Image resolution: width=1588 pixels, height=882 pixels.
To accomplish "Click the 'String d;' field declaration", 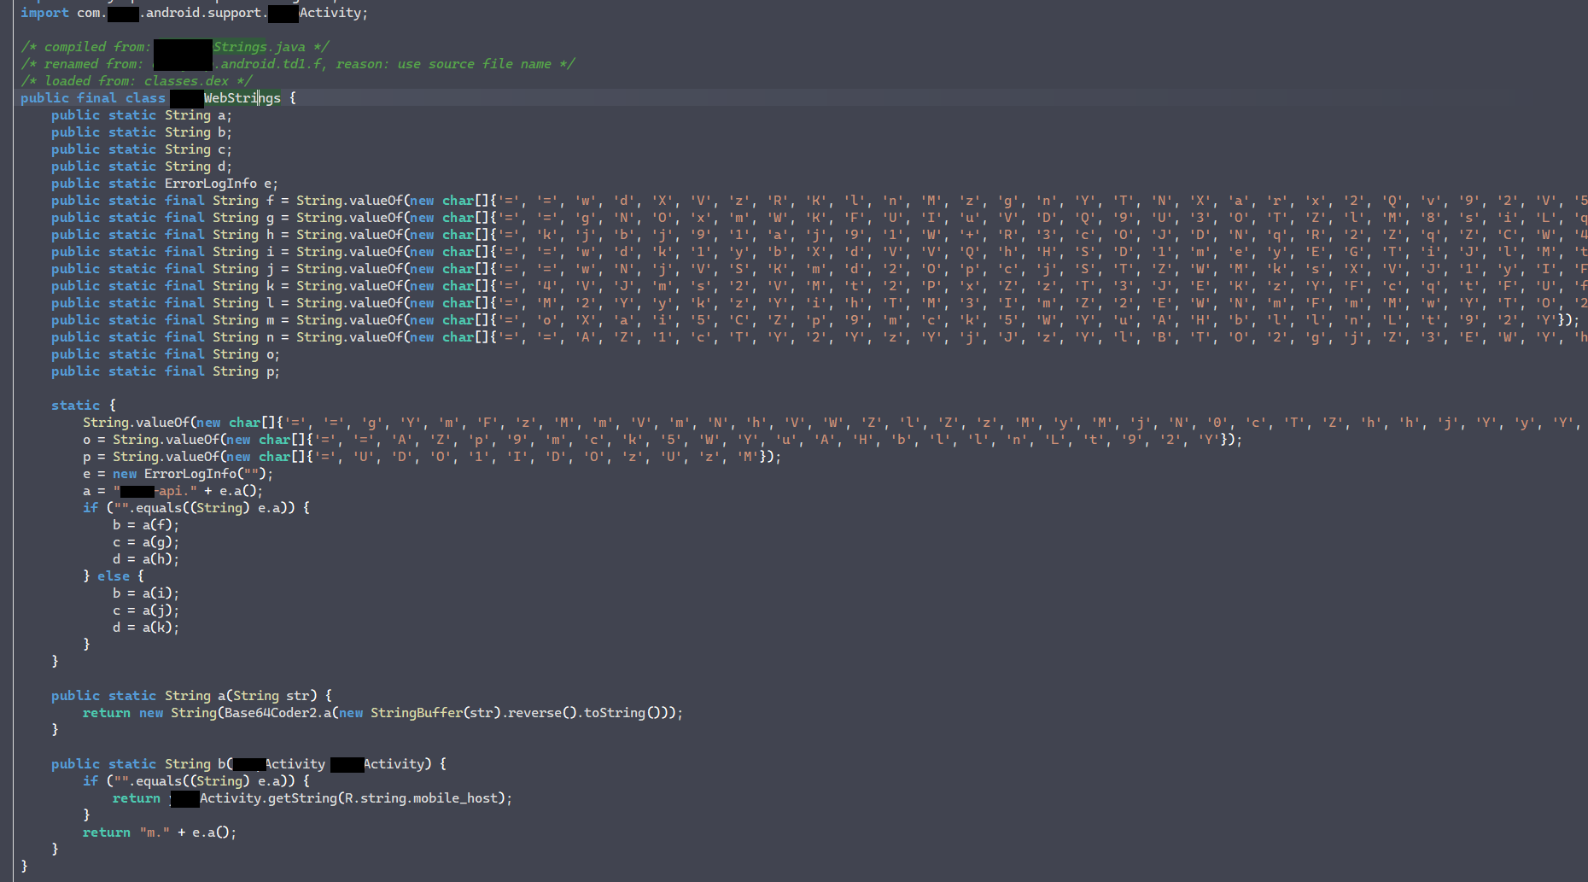I will (x=198, y=166).
